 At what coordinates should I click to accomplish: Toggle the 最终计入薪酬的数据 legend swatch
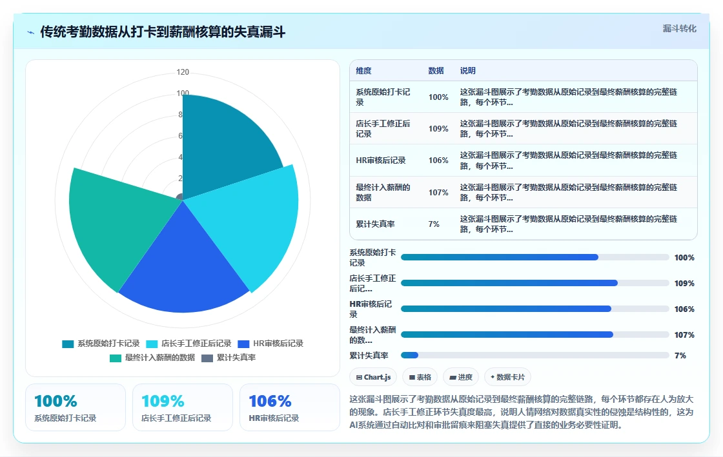pos(116,358)
